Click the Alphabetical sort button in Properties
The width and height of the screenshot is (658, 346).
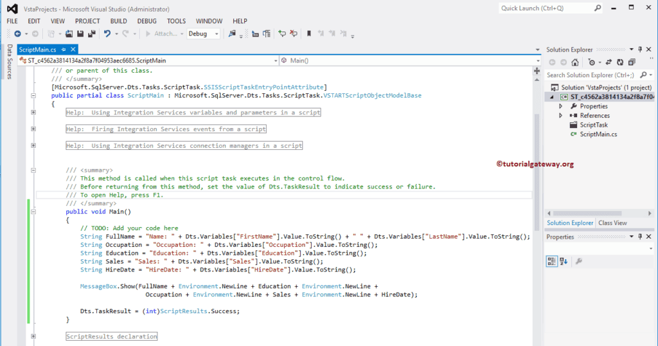click(564, 261)
